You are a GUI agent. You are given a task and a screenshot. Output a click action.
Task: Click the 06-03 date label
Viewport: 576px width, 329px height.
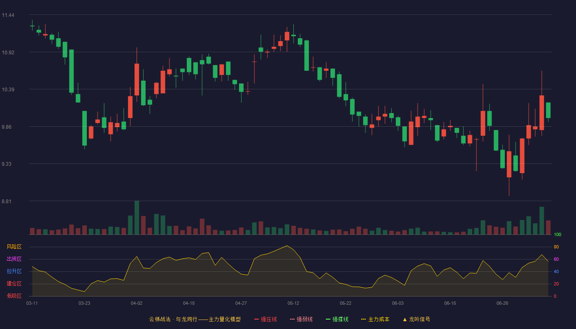[x=398, y=303]
